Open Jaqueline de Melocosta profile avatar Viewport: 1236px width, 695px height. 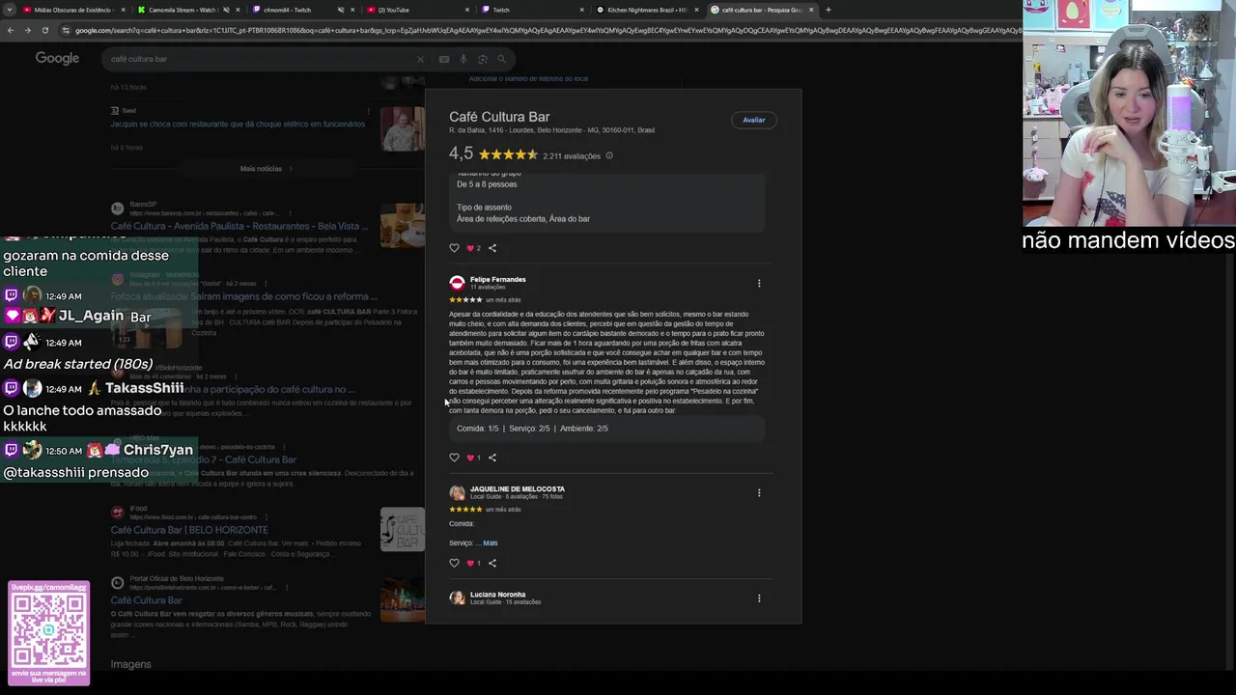click(457, 492)
